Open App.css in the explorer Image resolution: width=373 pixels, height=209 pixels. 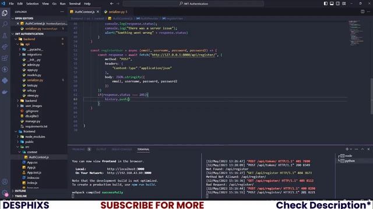point(32,163)
